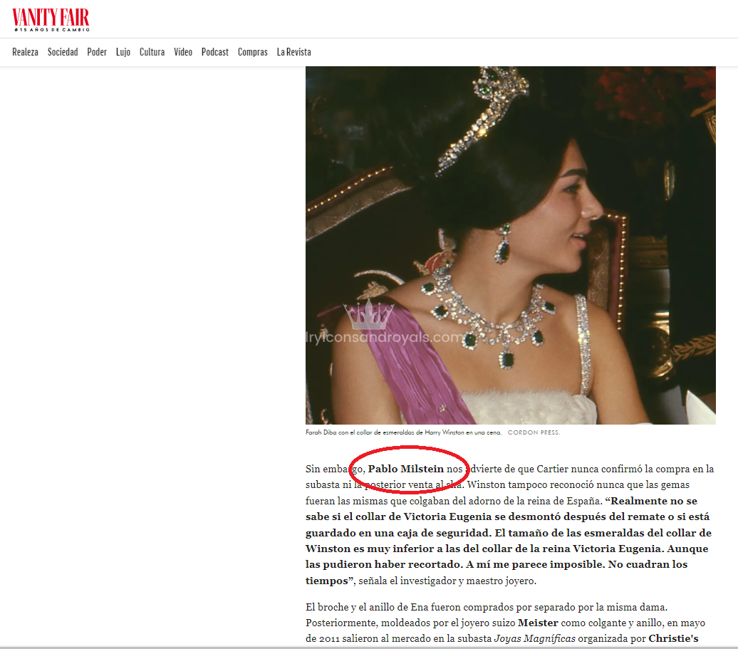Go to the Podcast page
Viewport: 738px width, 649px height.
tap(215, 52)
